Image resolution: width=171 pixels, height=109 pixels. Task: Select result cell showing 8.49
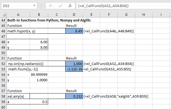pos(74,31)
